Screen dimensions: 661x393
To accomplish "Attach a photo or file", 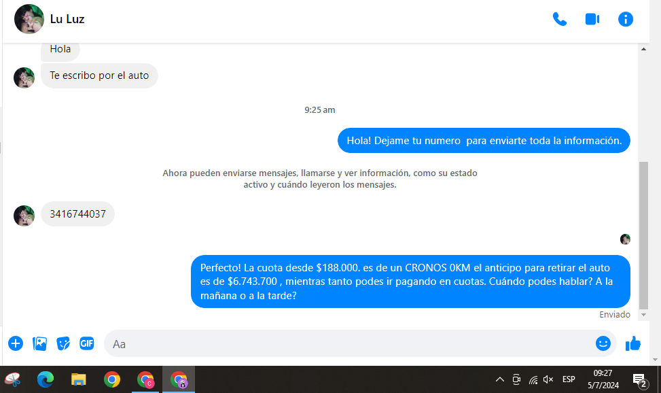I will pyautogui.click(x=39, y=343).
